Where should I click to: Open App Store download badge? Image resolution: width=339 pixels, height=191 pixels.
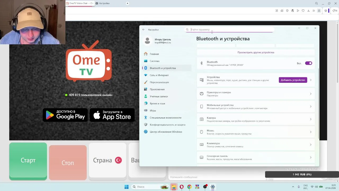[x=112, y=115]
